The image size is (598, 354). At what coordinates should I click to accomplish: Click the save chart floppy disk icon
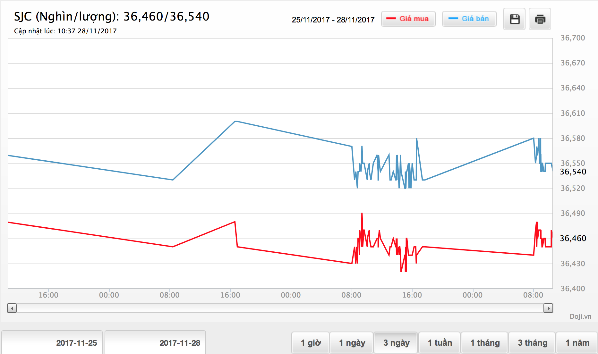[514, 19]
